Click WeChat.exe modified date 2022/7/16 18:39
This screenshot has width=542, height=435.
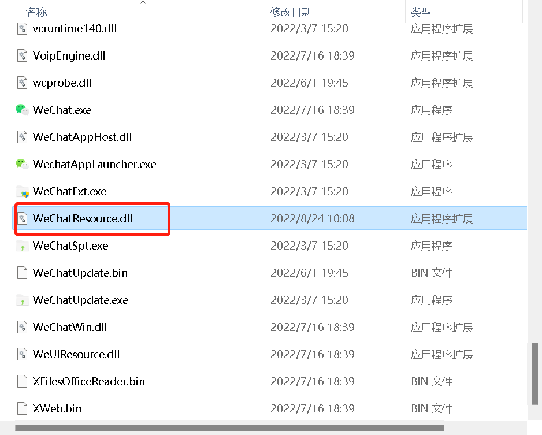[313, 110]
